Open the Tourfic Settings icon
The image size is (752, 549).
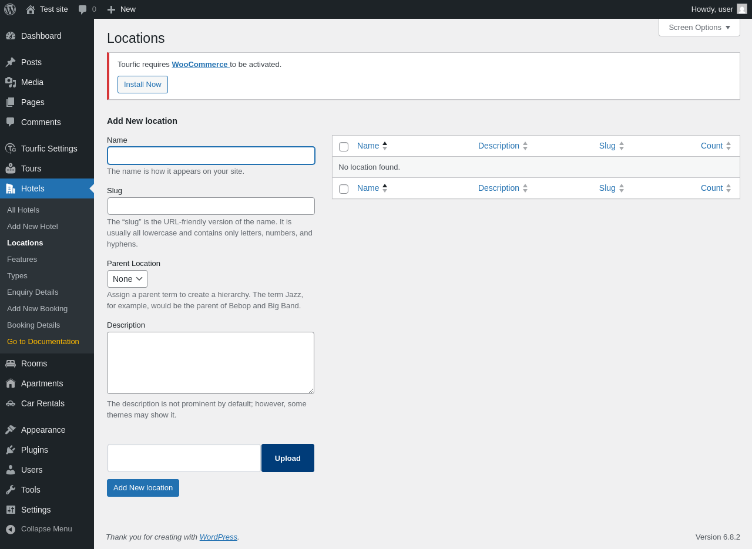click(x=11, y=149)
